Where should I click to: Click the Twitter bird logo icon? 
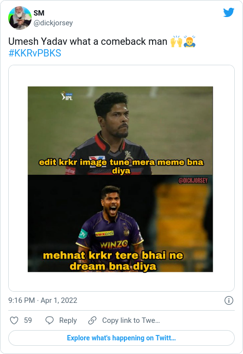coord(228,13)
